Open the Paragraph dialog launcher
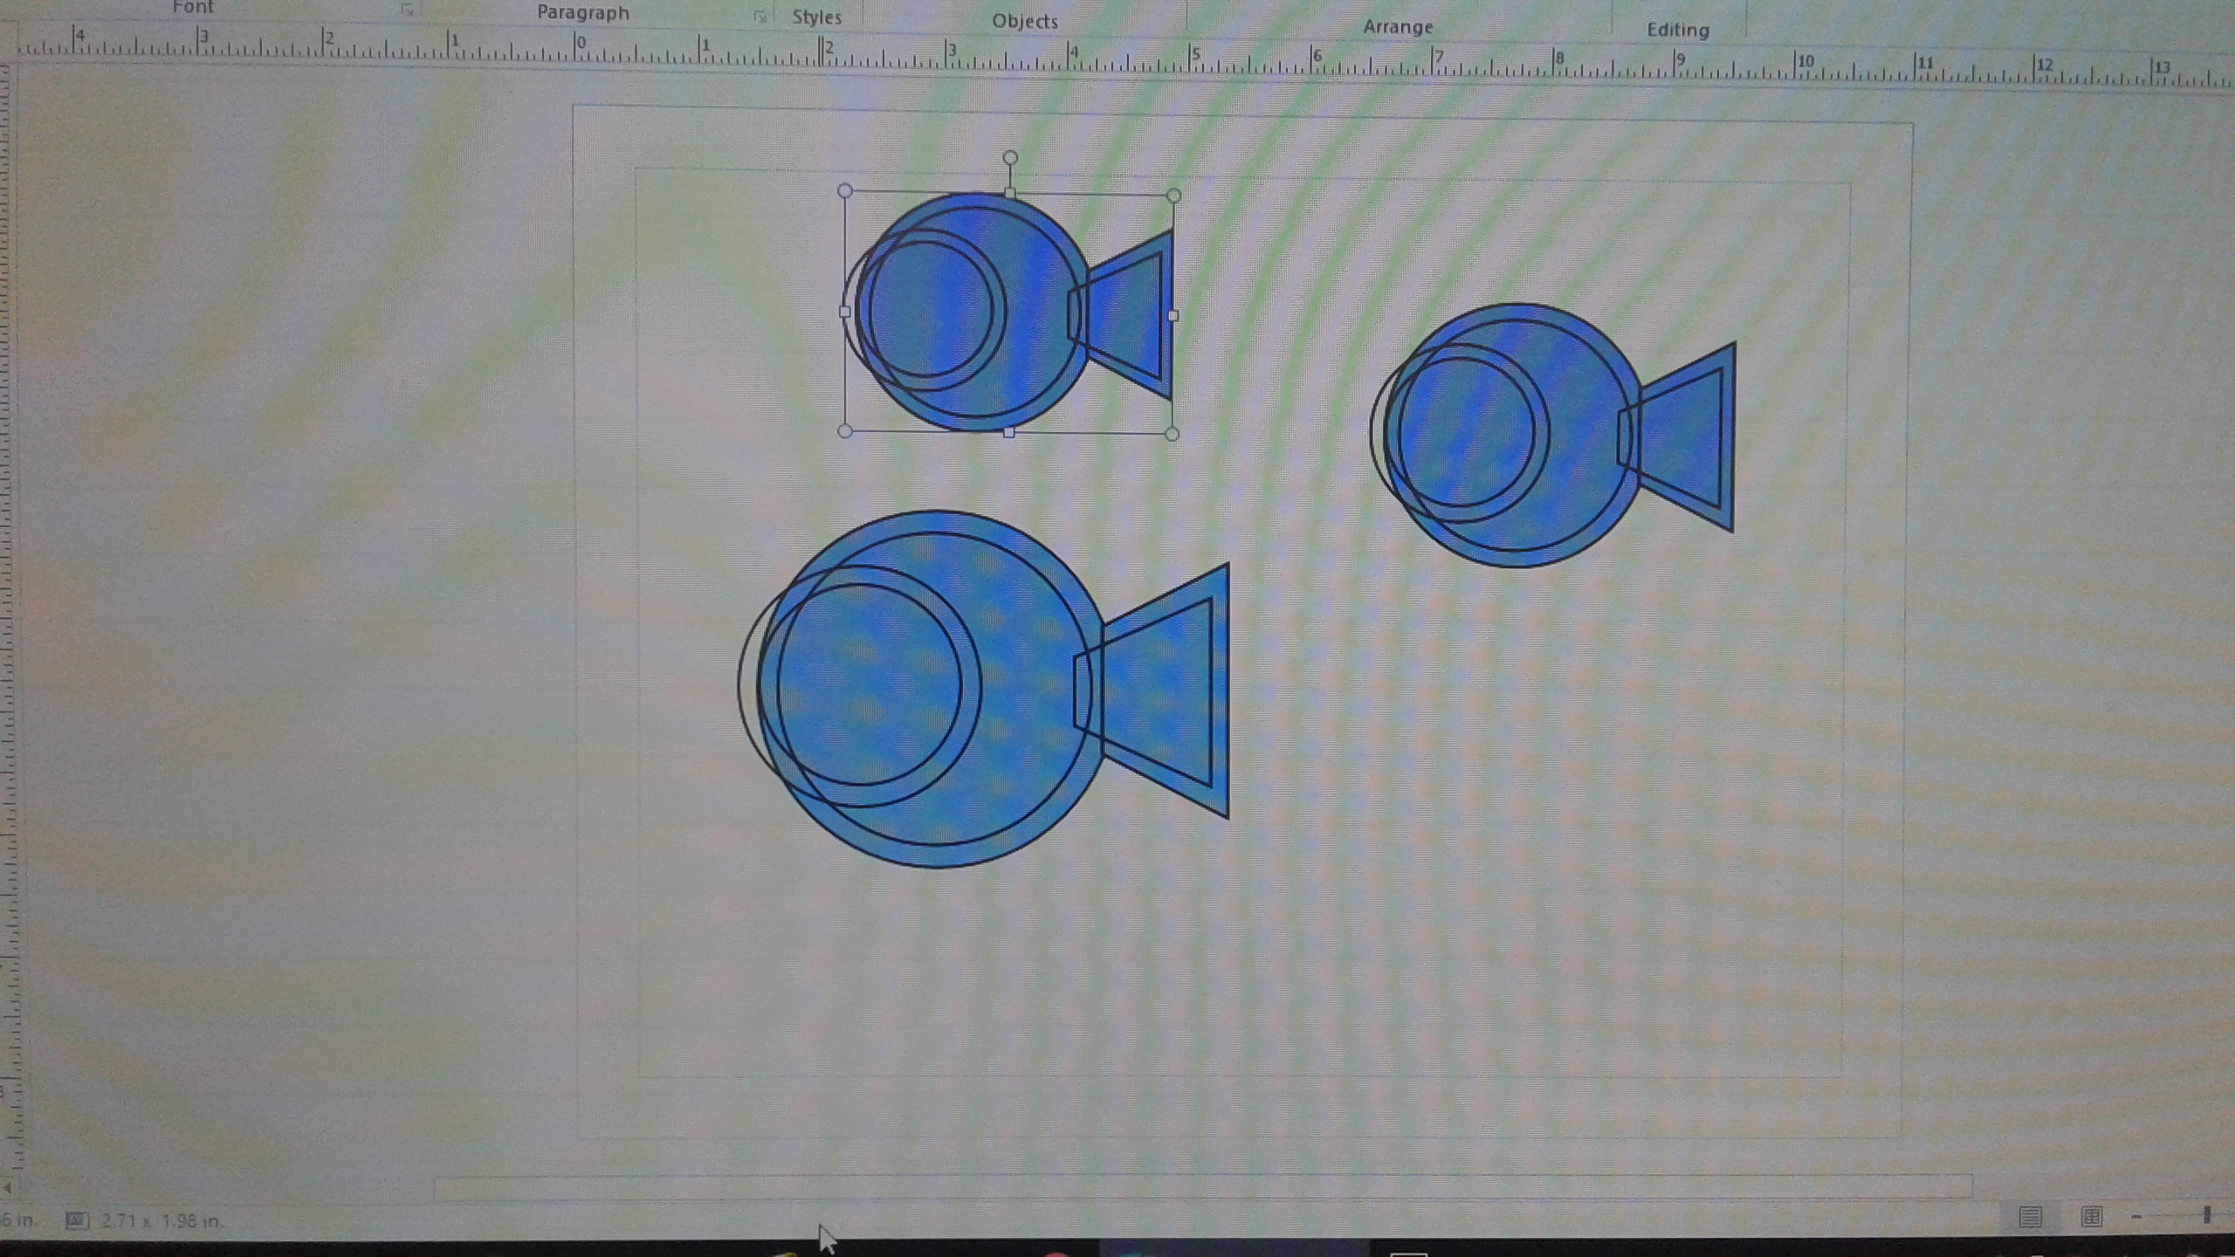Image resolution: width=2235 pixels, height=1257 pixels. [x=760, y=17]
